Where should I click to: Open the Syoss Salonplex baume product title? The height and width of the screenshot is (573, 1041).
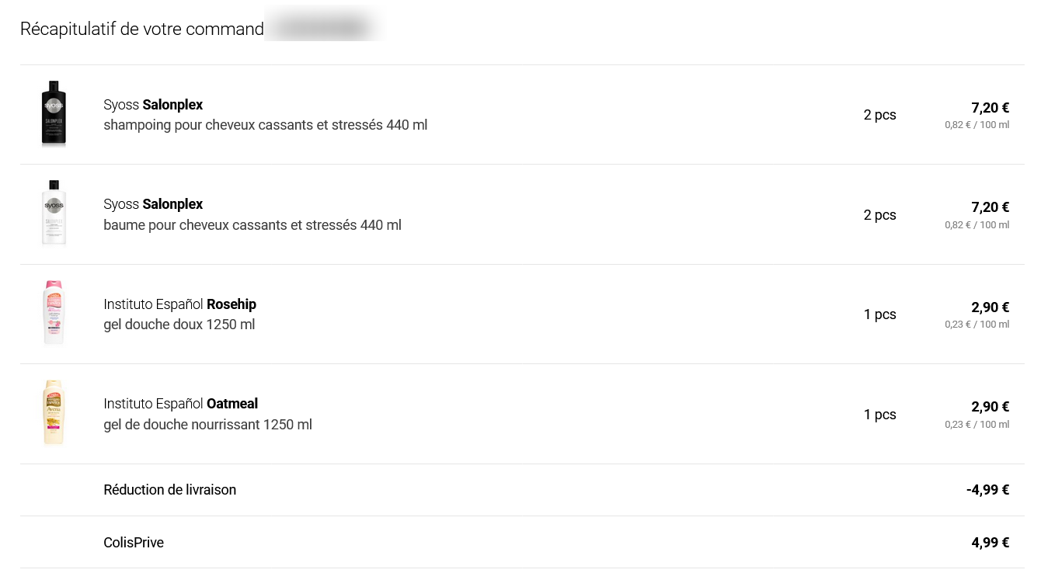[153, 204]
